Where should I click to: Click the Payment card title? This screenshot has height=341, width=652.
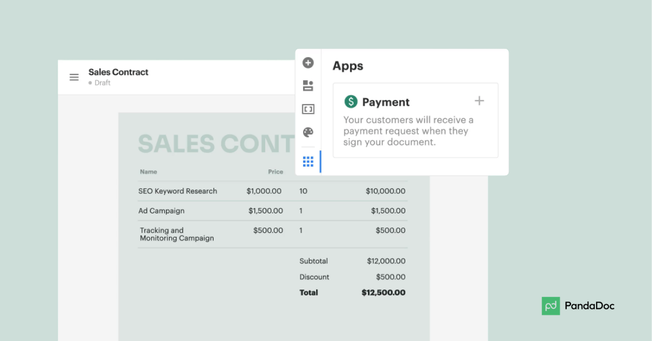pyautogui.click(x=386, y=102)
